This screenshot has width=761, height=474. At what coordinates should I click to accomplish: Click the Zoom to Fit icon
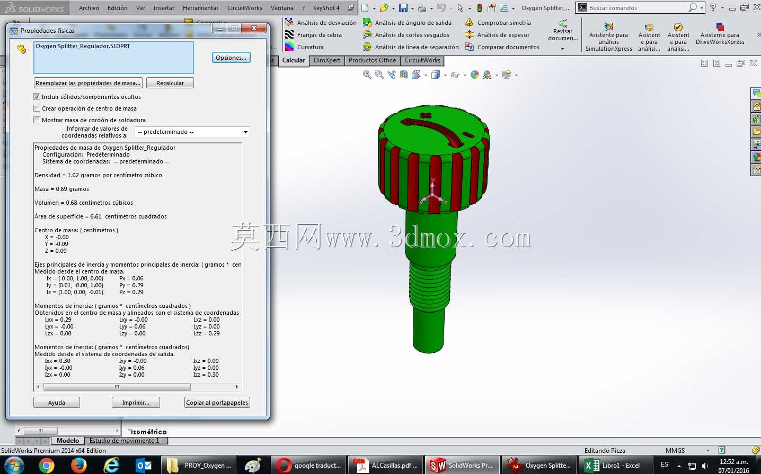pos(367,75)
